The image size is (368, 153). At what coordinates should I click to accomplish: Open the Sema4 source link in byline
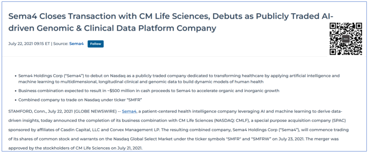pyautogui.click(x=76, y=44)
